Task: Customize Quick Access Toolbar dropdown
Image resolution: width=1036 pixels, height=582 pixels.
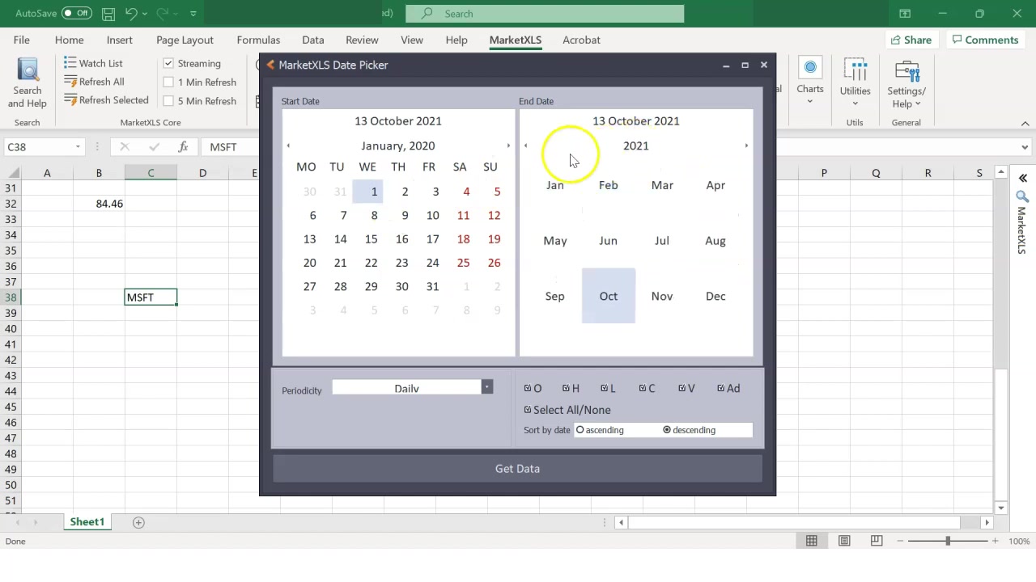Action: pos(193,14)
